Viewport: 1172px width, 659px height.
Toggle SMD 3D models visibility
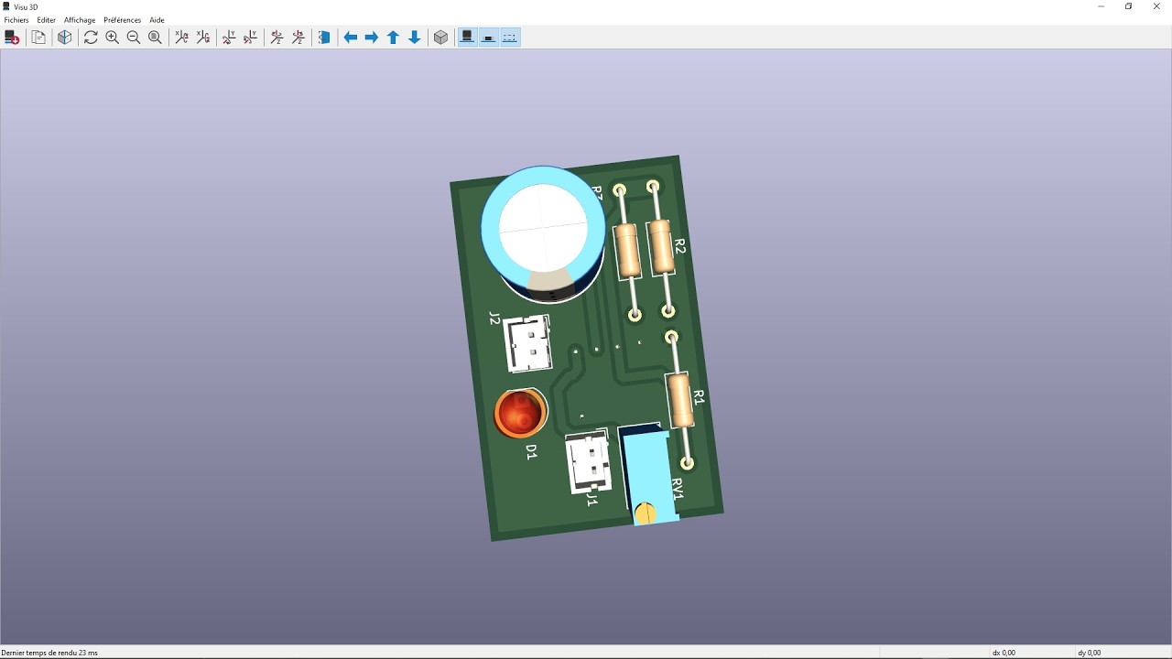coord(489,38)
